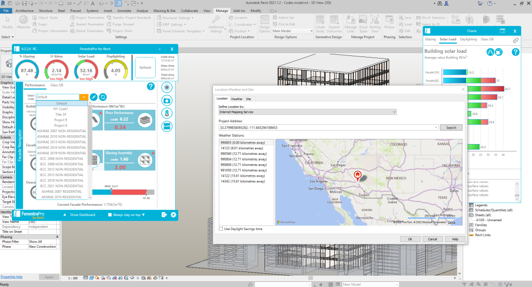Click Cancel in Location dialog

click(x=432, y=239)
